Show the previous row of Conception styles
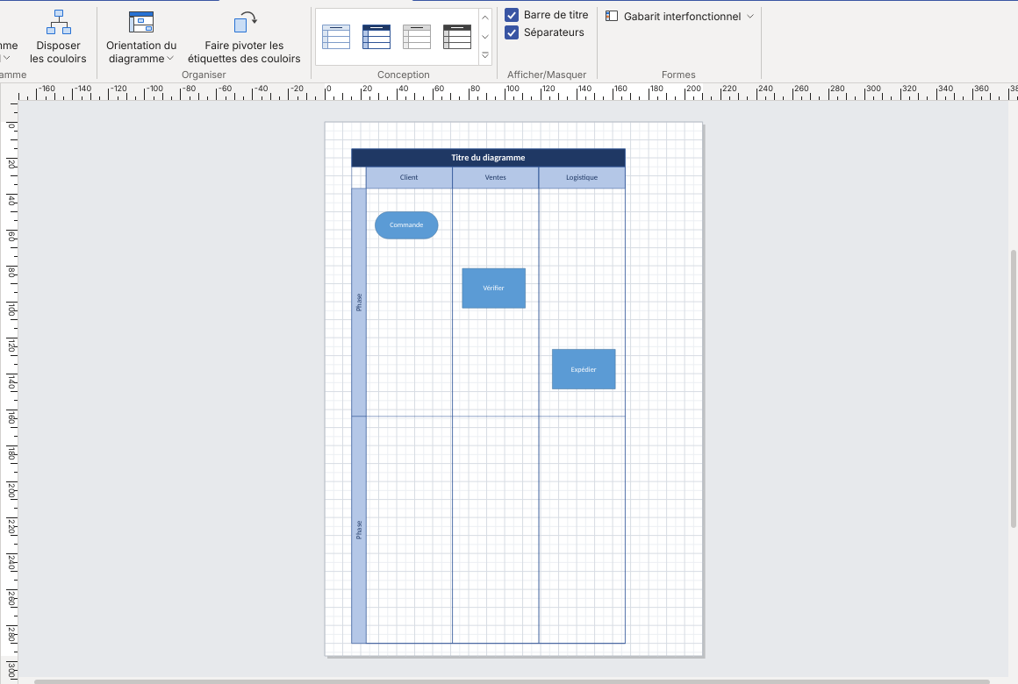This screenshot has width=1018, height=684. (485, 18)
